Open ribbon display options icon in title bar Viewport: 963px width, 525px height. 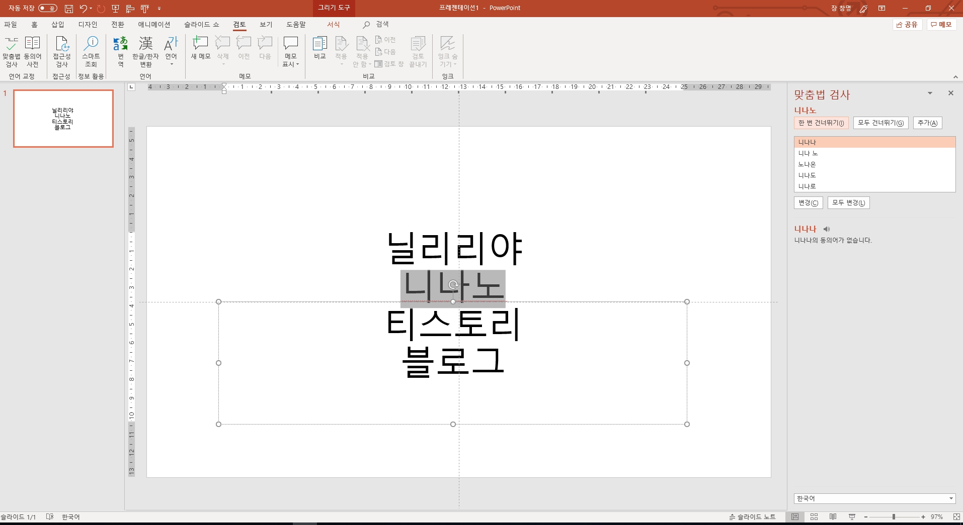click(x=882, y=8)
